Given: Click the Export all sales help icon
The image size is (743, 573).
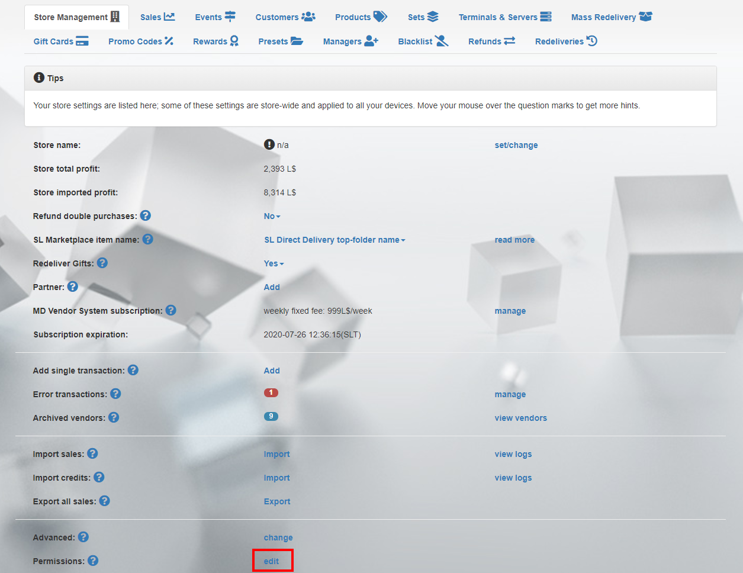Looking at the screenshot, I should (105, 501).
